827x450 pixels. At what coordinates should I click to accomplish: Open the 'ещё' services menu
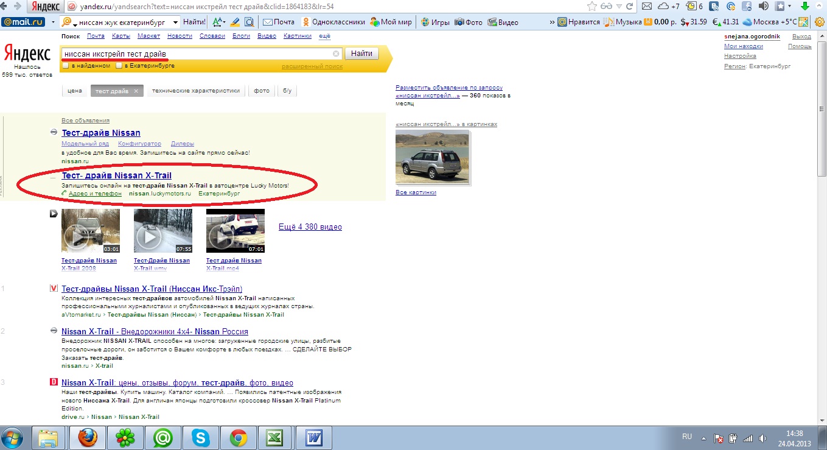325,36
